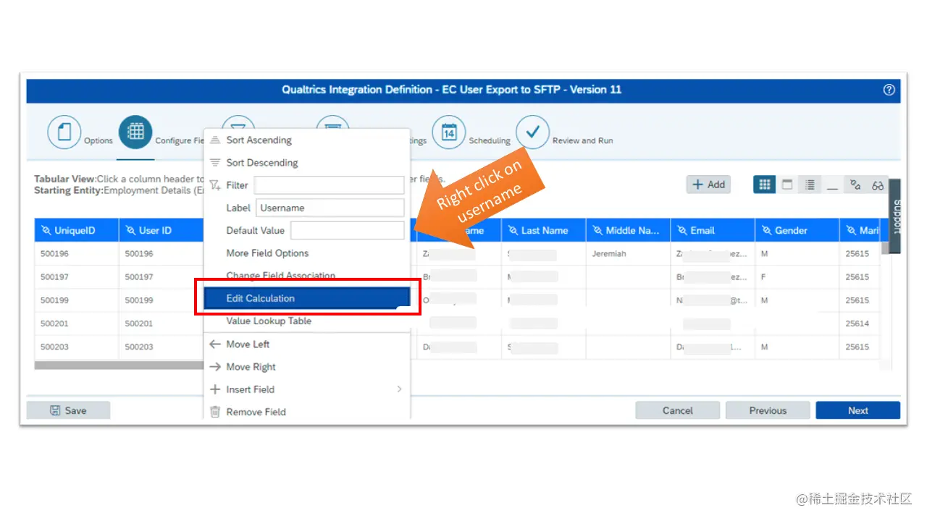Click the link icon in UniqueID header
Image resolution: width=927 pixels, height=521 pixels.
pyautogui.click(x=46, y=231)
